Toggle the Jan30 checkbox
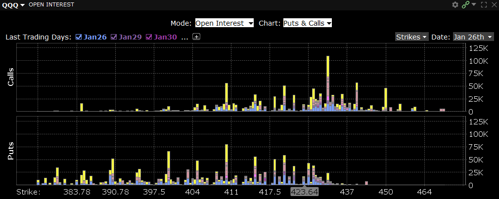 pos(149,37)
